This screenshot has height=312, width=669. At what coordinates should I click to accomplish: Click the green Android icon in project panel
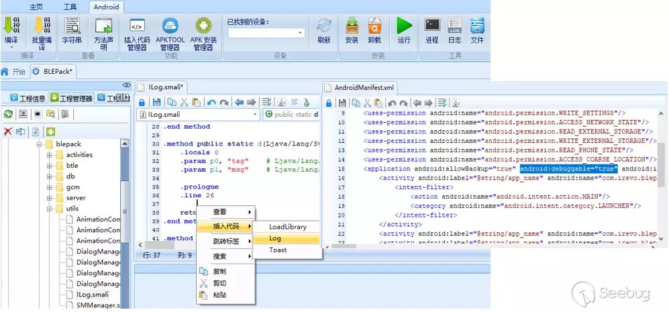pyautogui.click(x=51, y=132)
